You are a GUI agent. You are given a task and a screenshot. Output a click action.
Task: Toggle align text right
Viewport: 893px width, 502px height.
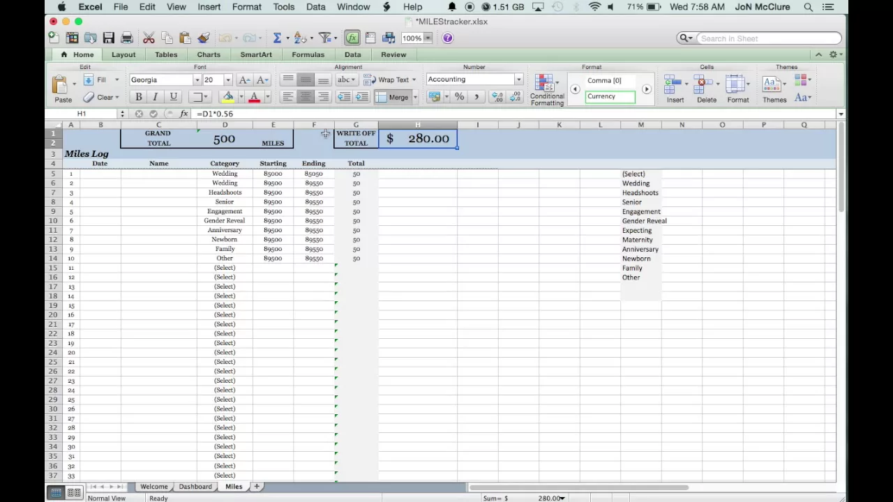click(x=323, y=97)
